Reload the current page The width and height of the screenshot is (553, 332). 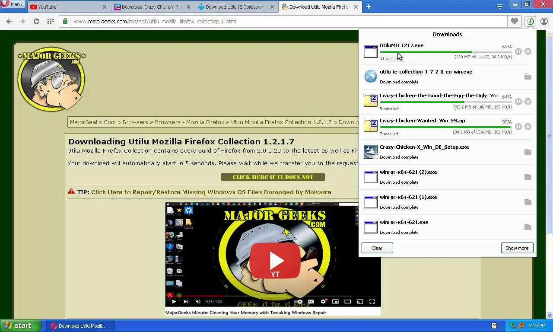[x=36, y=21]
